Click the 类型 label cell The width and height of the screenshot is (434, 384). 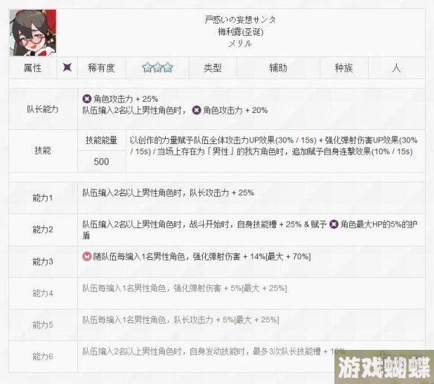[x=213, y=68]
